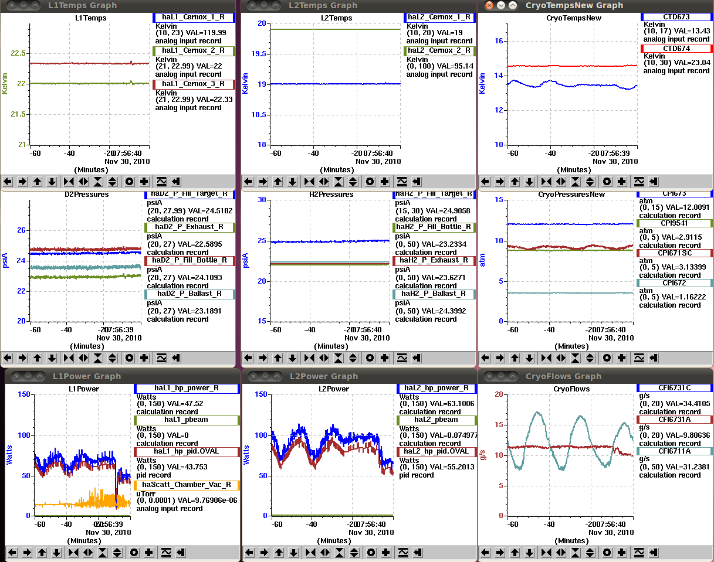Select the haL2_Cernox_1_R legend entry

click(x=439, y=18)
